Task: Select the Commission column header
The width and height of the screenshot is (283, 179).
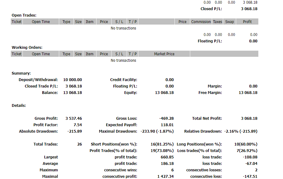Action: pos(201,21)
